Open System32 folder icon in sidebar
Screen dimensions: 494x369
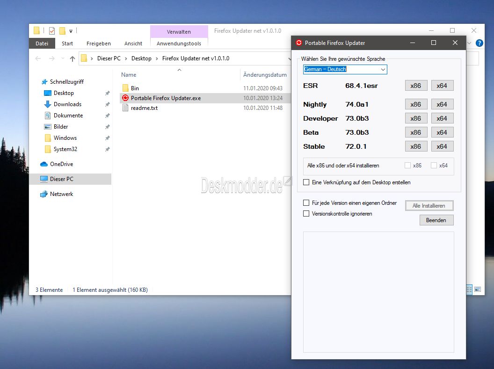[48, 149]
